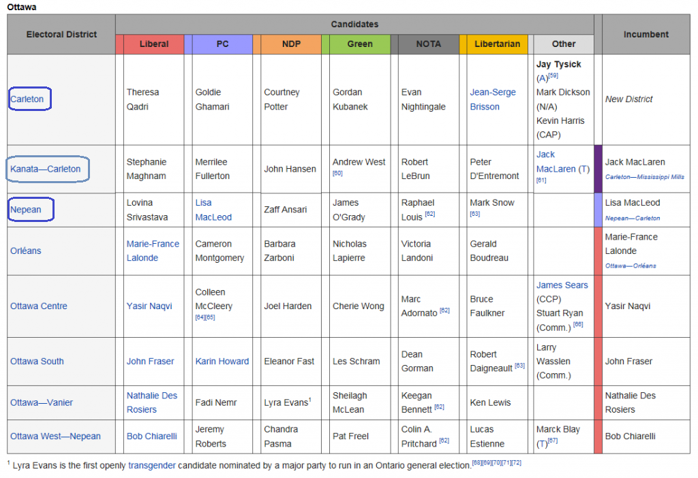Open the Carleton—Mississippi Mills incumbent riding link

644,177
